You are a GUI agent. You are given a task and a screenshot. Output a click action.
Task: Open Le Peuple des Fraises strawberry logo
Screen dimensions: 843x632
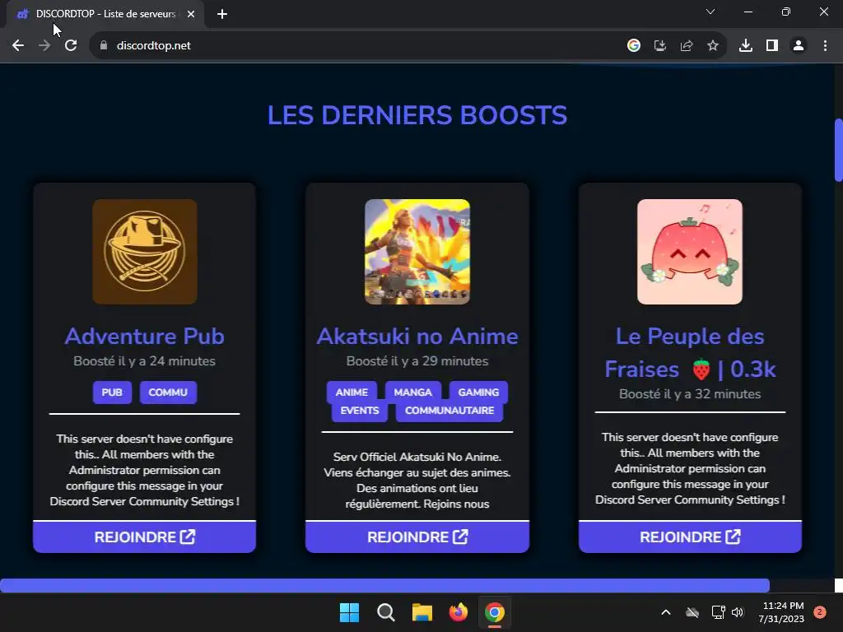tap(690, 252)
